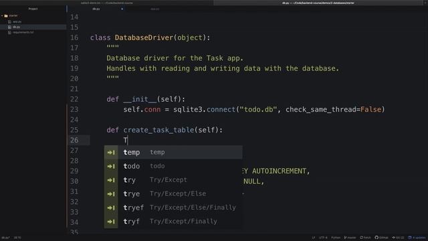Select the window tab on the right

tap(318, 3)
